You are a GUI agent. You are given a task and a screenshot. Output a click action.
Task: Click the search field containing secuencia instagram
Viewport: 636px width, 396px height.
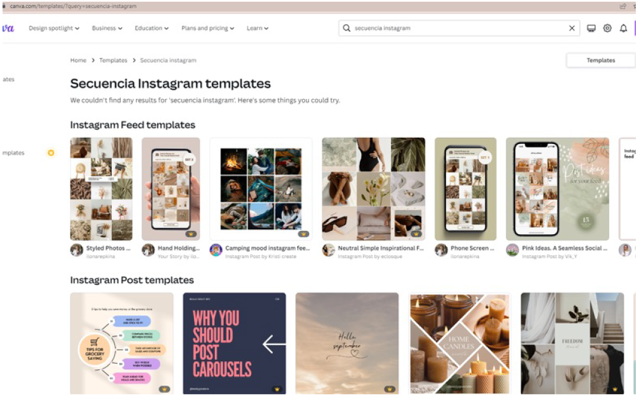coord(459,29)
